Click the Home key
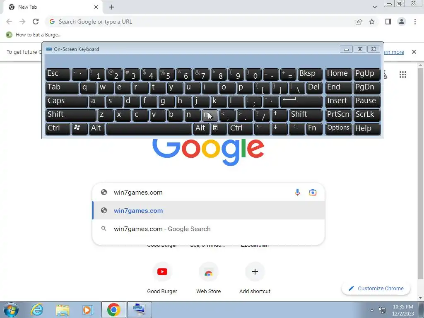This screenshot has width=424, height=318. (339, 74)
